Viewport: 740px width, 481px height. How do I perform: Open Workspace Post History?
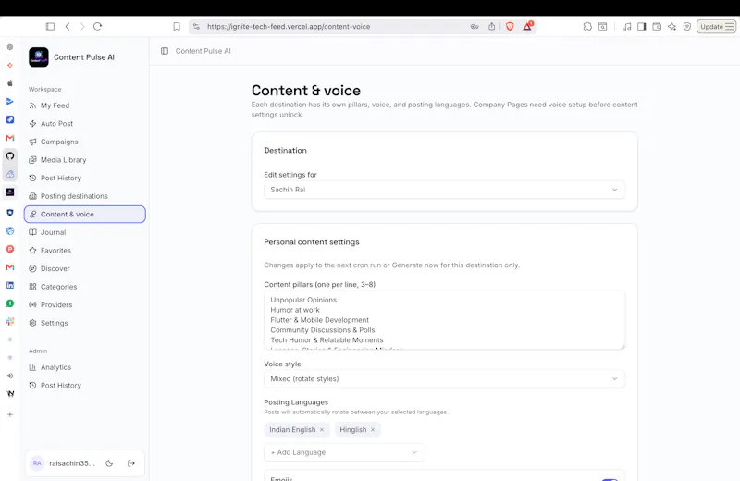point(85,178)
